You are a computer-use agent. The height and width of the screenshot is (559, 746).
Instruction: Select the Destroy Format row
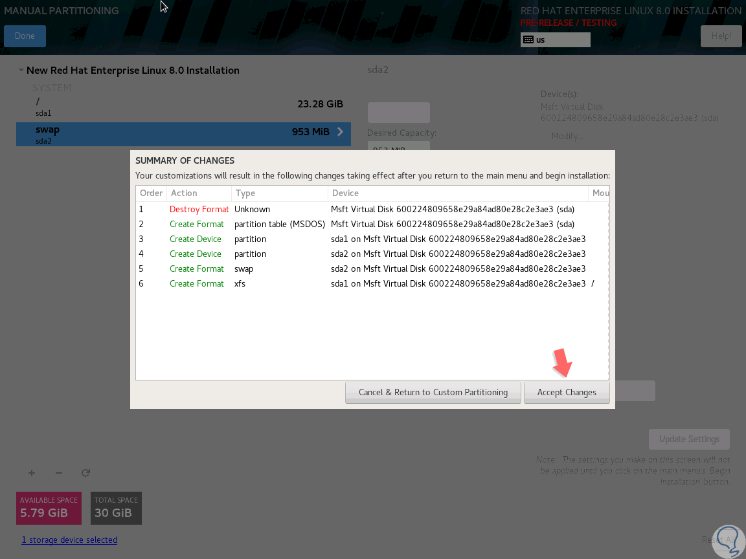tap(372, 209)
